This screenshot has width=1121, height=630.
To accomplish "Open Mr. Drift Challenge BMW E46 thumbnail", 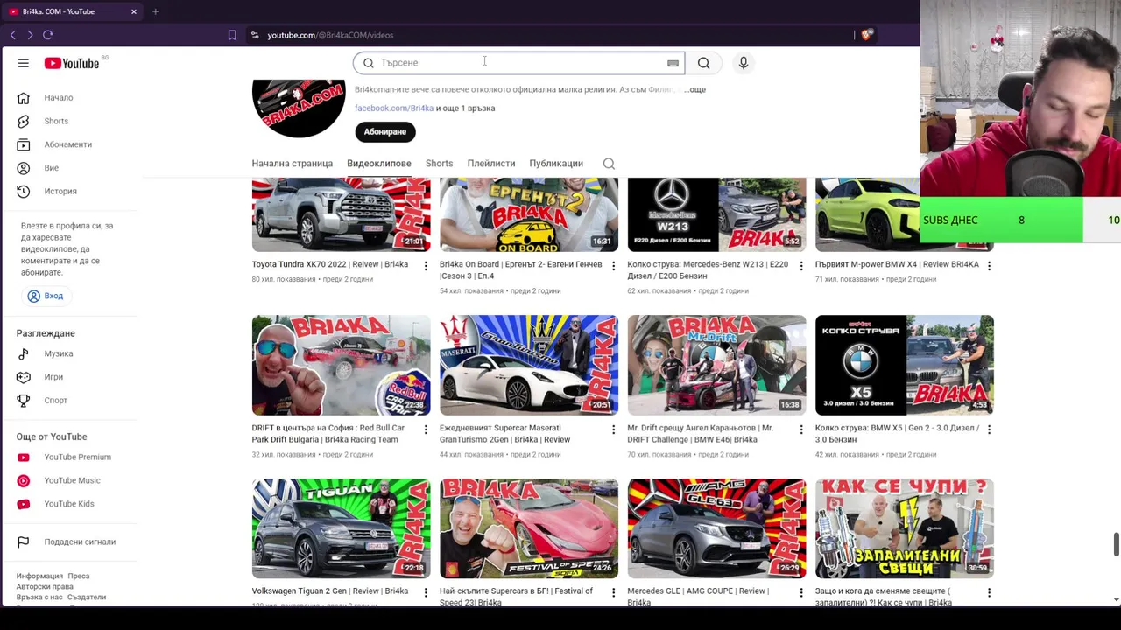I will (x=716, y=365).
